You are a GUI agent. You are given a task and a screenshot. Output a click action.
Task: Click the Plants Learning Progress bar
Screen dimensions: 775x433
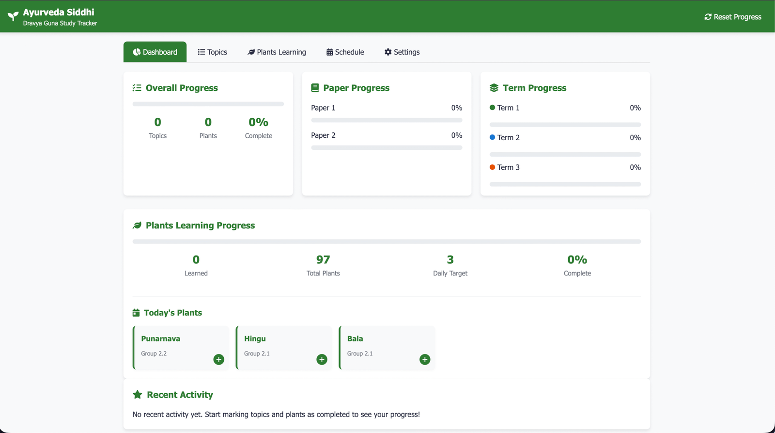click(387, 241)
